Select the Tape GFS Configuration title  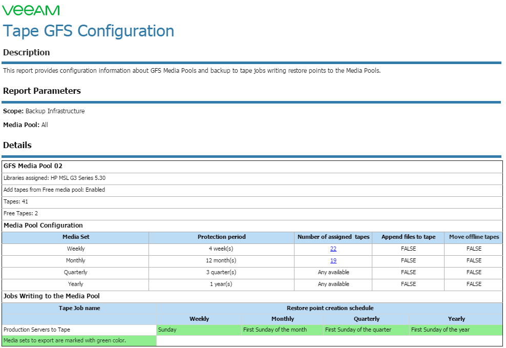click(89, 31)
